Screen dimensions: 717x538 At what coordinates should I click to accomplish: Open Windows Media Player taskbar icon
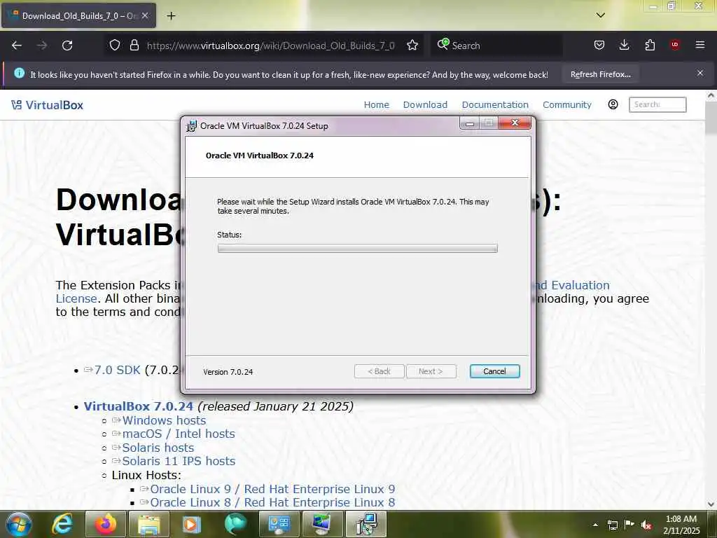(x=192, y=524)
